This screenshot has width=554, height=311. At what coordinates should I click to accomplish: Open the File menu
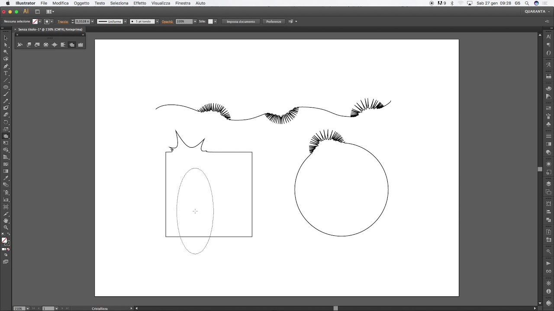click(44, 3)
